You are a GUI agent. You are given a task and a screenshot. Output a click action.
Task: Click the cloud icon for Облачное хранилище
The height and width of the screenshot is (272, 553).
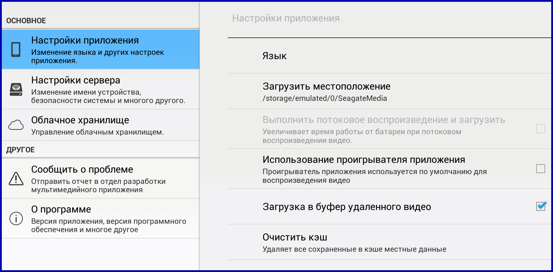(16, 125)
